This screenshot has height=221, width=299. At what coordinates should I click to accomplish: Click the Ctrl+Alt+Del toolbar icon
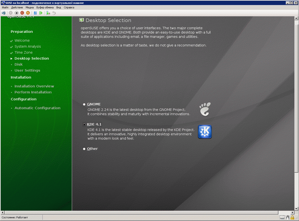(4, 13)
